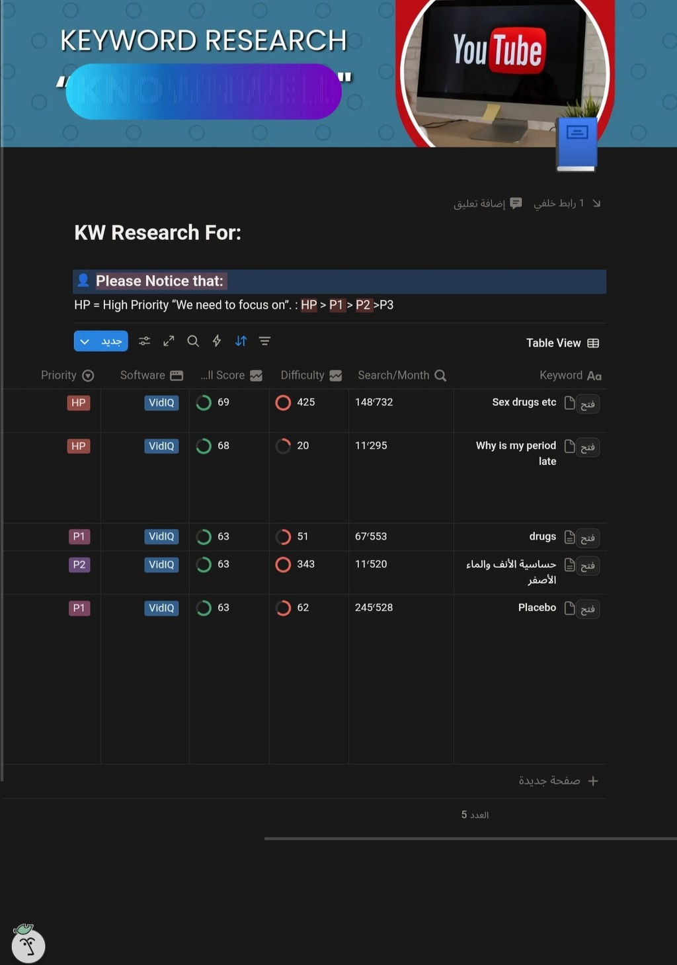Click the Priority column header
The height and width of the screenshot is (965, 677).
[x=67, y=375]
